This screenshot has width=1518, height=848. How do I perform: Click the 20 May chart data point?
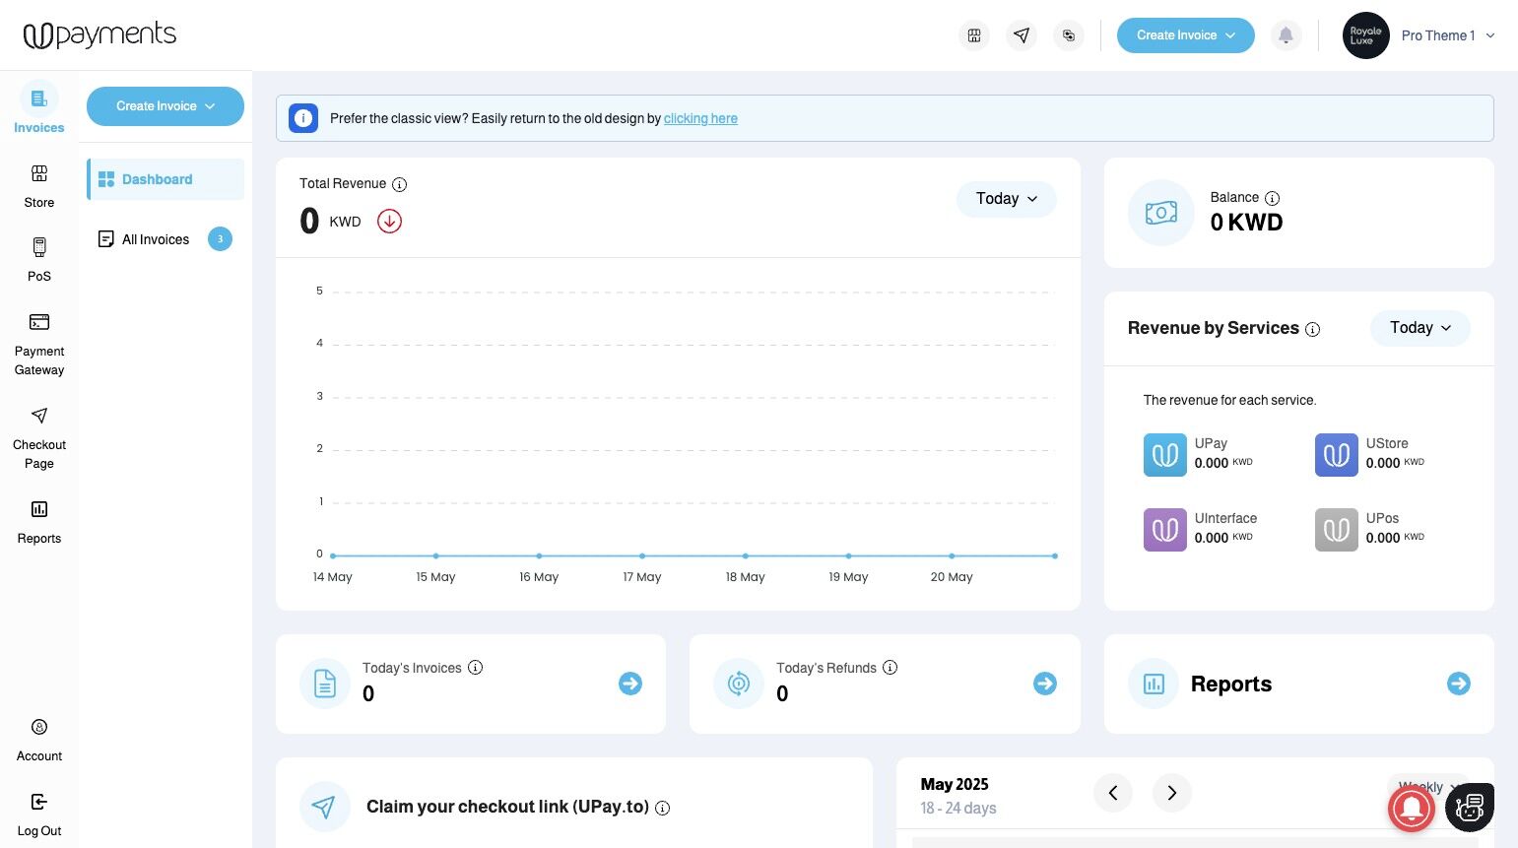tap(952, 555)
